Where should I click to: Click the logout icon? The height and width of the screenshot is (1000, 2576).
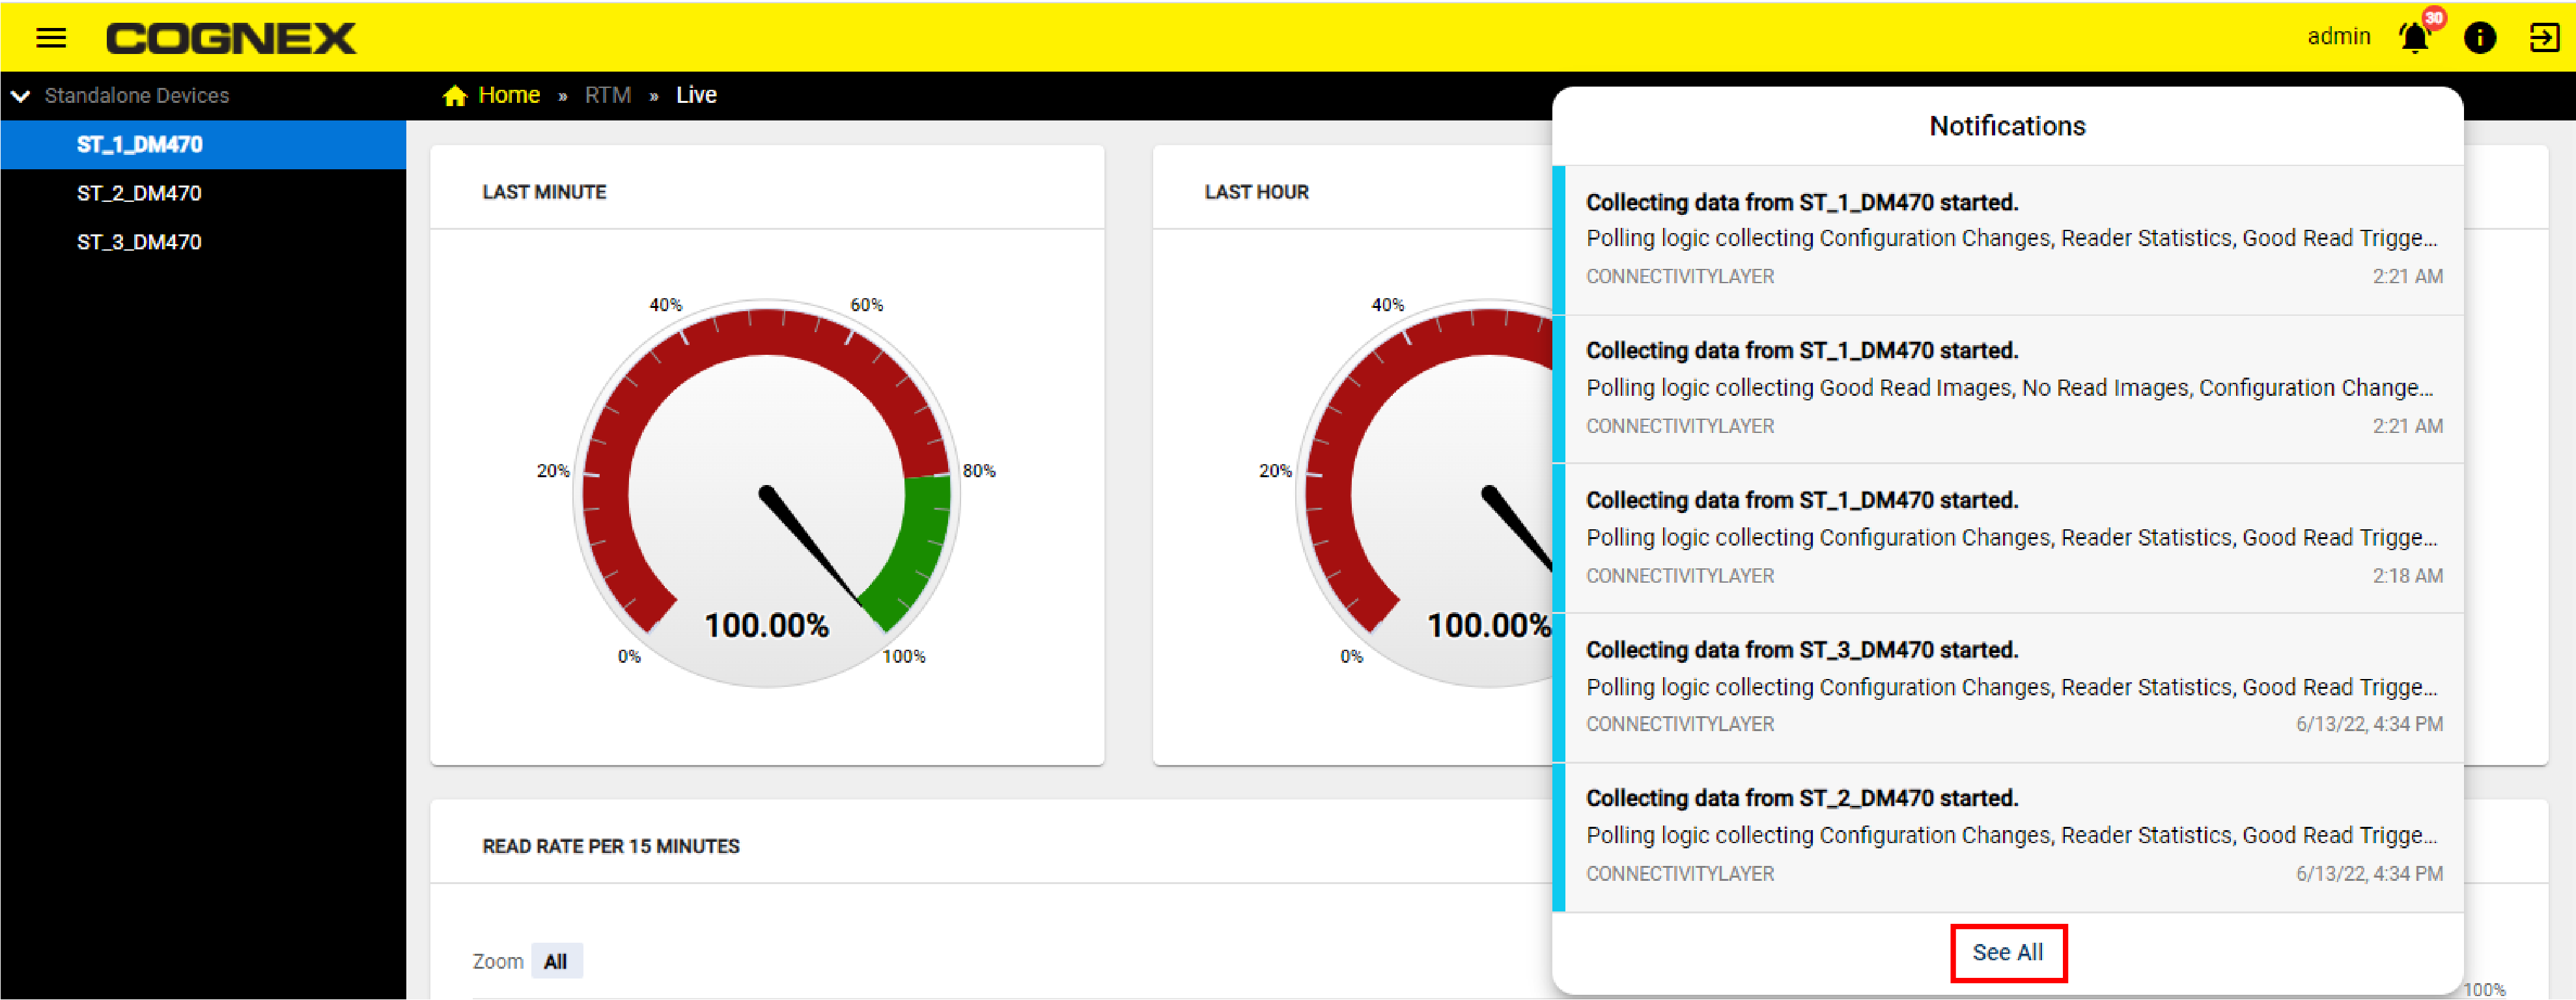point(2544,38)
